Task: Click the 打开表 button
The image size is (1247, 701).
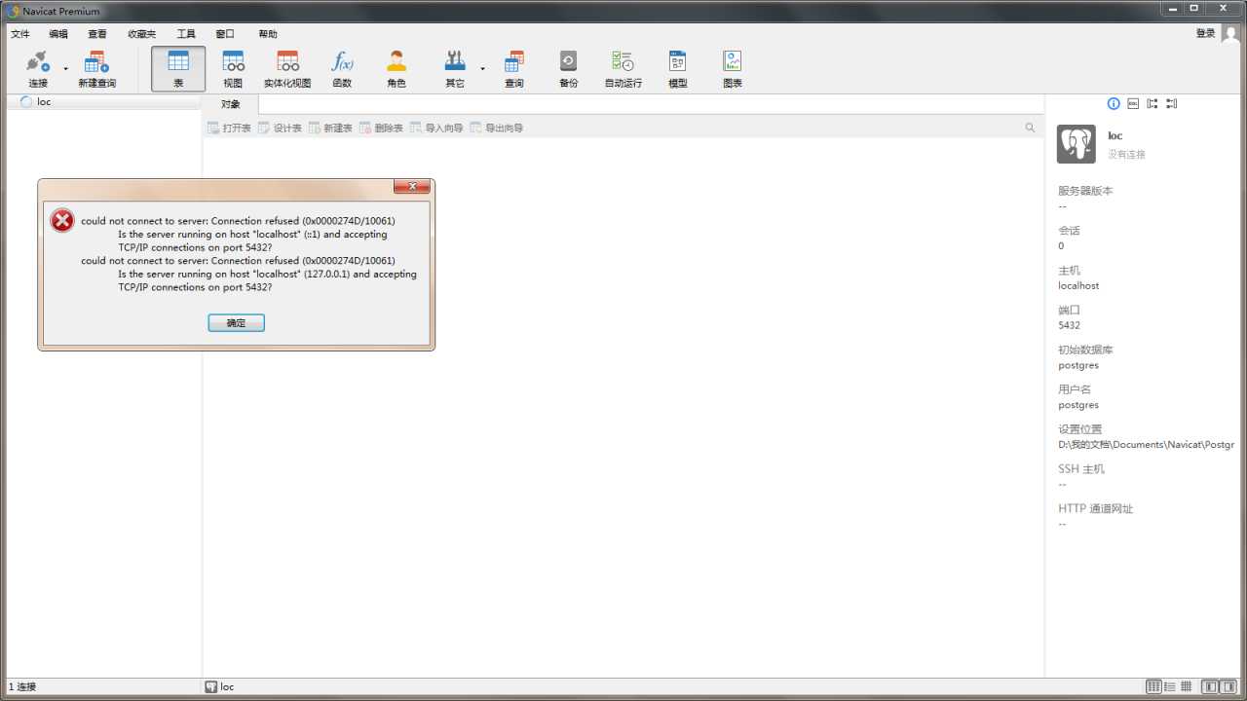Action: [230, 128]
